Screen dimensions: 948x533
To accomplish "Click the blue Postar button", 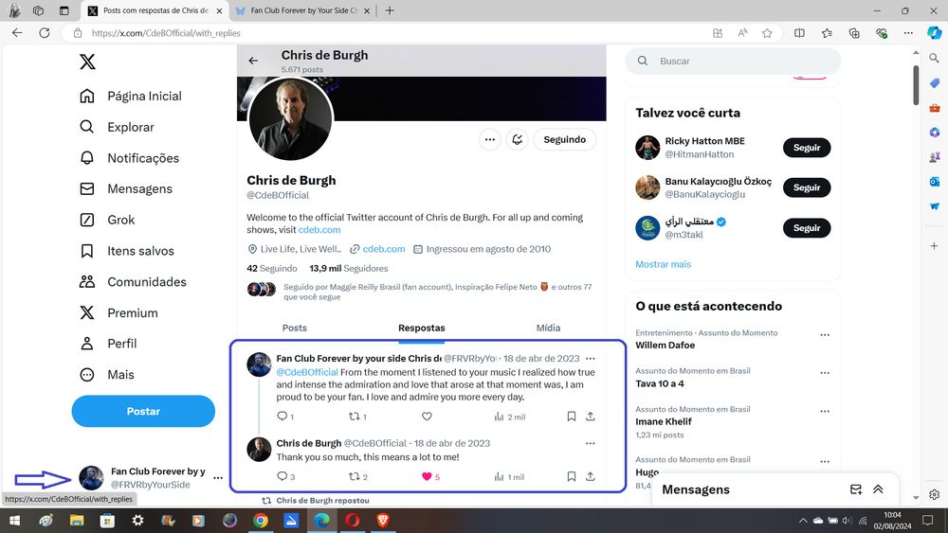I will (143, 411).
